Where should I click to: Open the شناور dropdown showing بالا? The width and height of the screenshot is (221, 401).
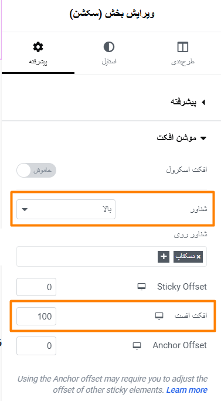(66, 209)
